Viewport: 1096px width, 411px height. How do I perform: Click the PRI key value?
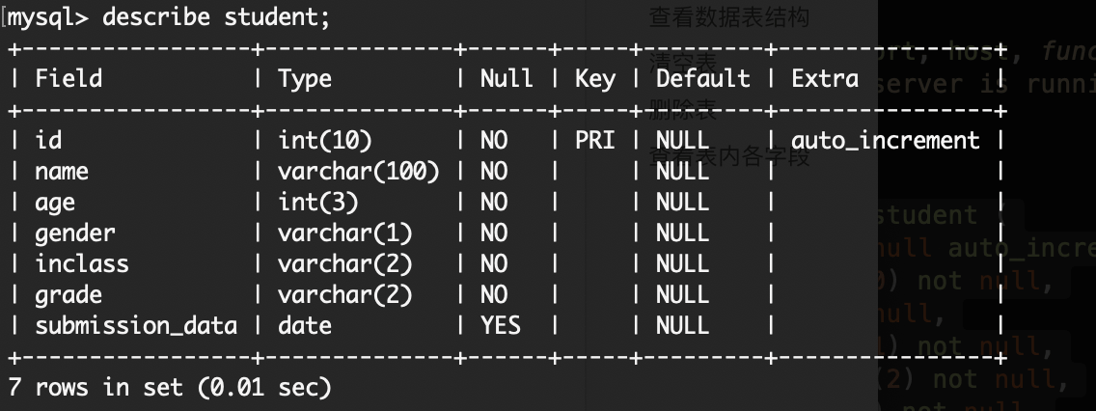click(595, 140)
